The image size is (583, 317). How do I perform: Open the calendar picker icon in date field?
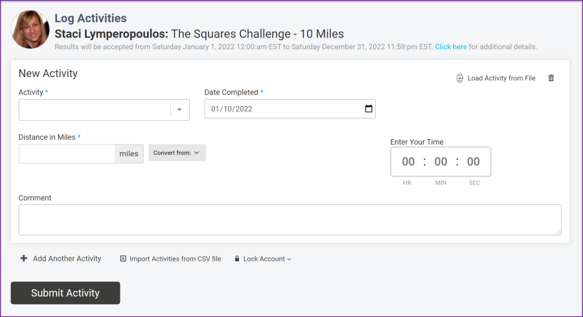369,109
